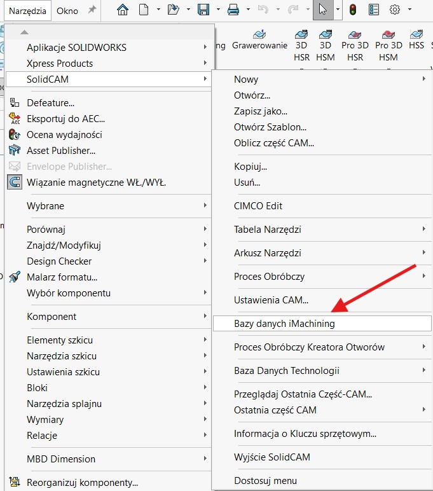Click the Defeature icon in the menu
Viewport: 433px width, 491px height.
tap(15, 102)
